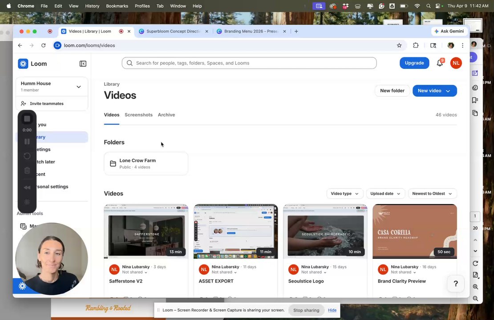Stop recording with the Loom stop button
The image size is (494, 320).
click(x=27, y=119)
